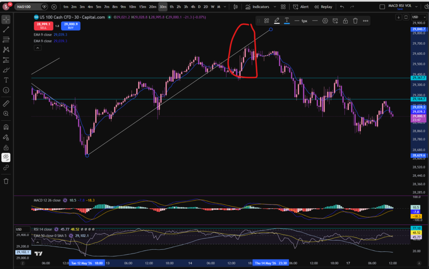Image resolution: width=429 pixels, height=269 pixels.
Task: Open the Indicators dialog
Action: 258,7
